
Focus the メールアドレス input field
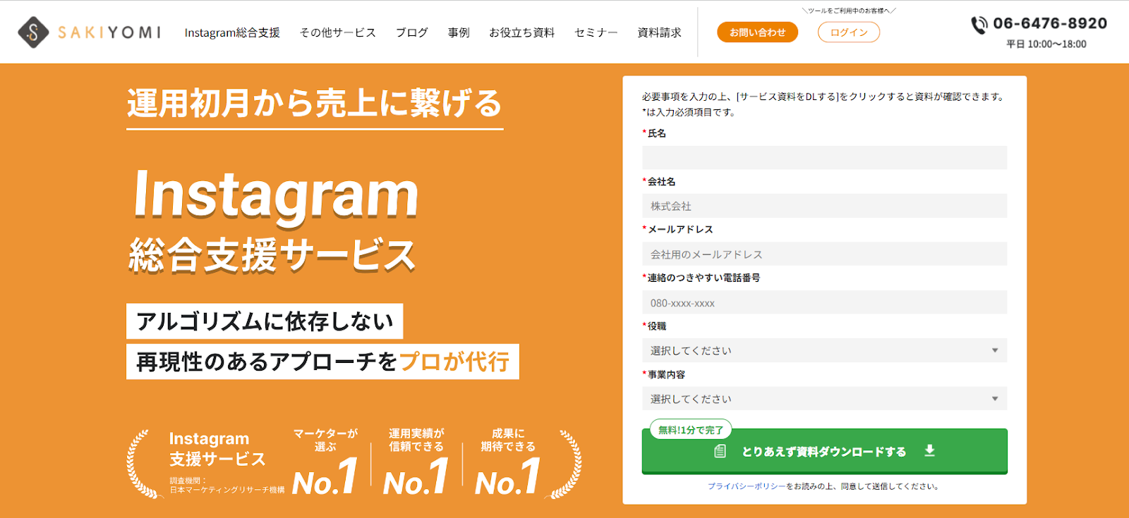click(824, 254)
